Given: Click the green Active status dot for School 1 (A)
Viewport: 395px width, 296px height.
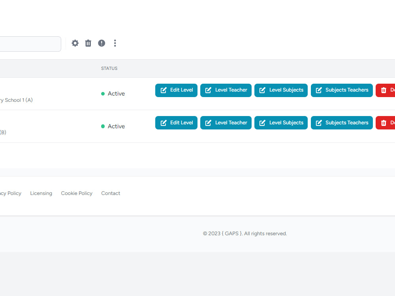Looking at the screenshot, I should point(102,94).
